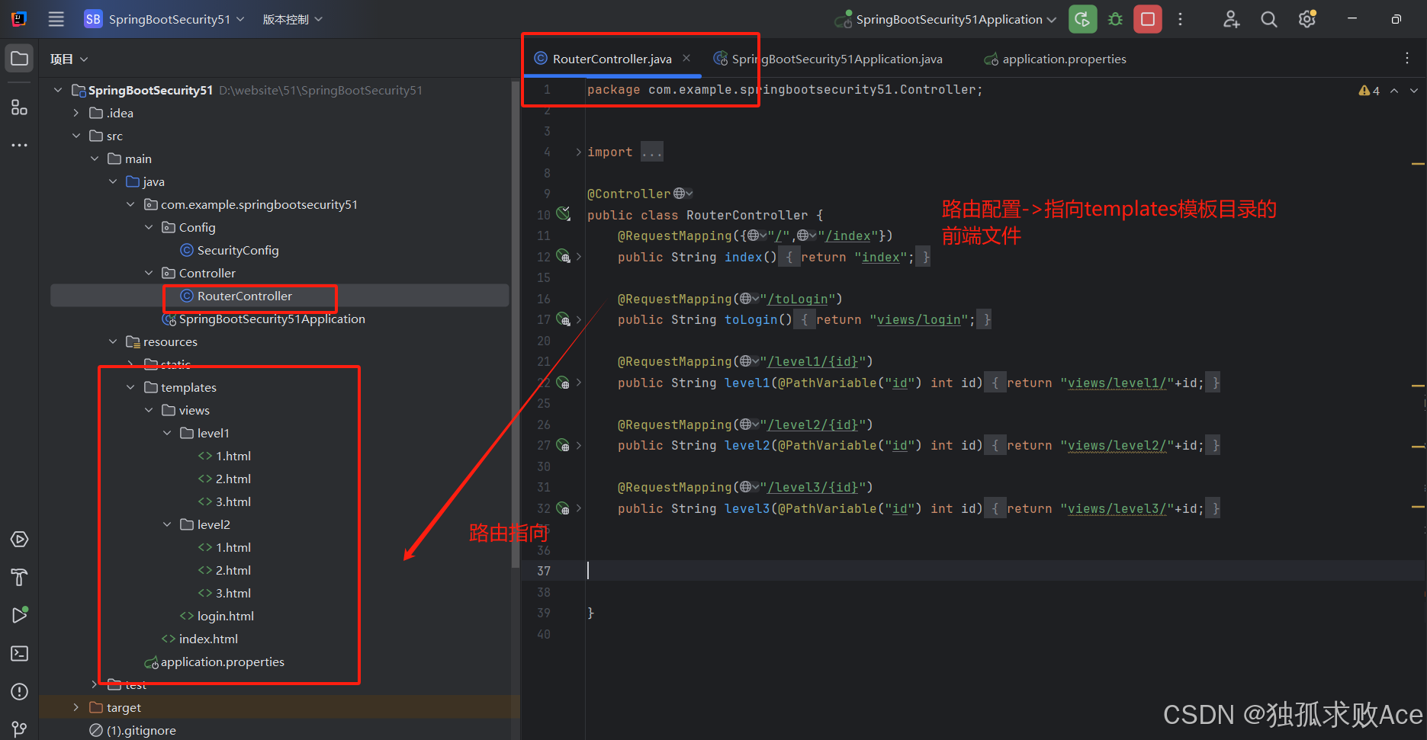Click gutter mapping icon on line 32
The width and height of the screenshot is (1427, 740).
tap(563, 508)
